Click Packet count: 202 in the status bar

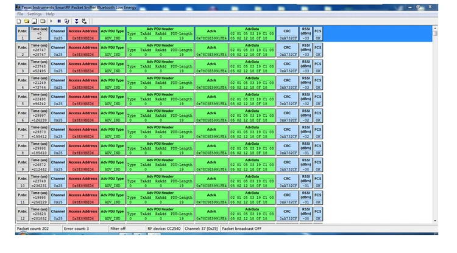(x=33, y=229)
